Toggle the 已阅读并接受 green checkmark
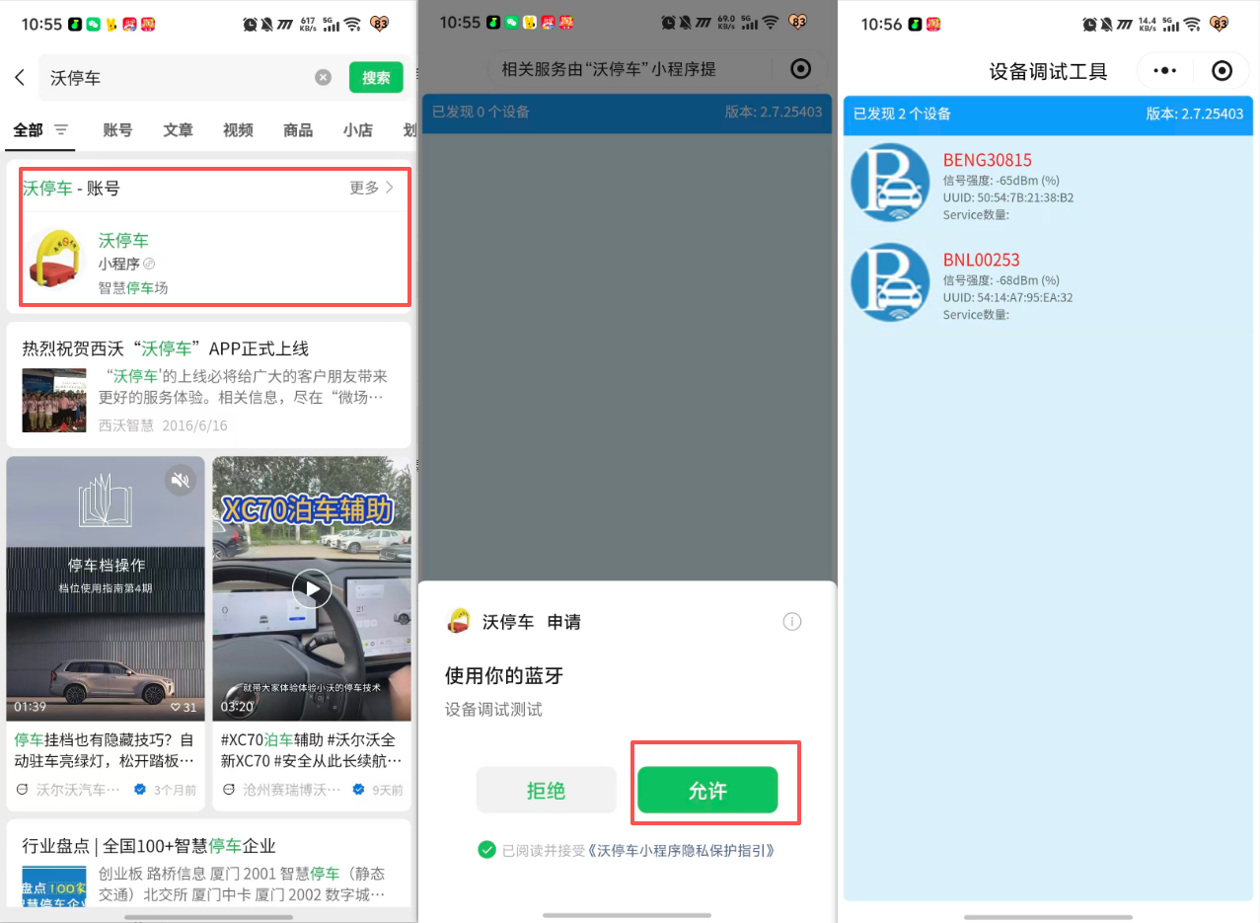The height and width of the screenshot is (923, 1260). pos(485,849)
